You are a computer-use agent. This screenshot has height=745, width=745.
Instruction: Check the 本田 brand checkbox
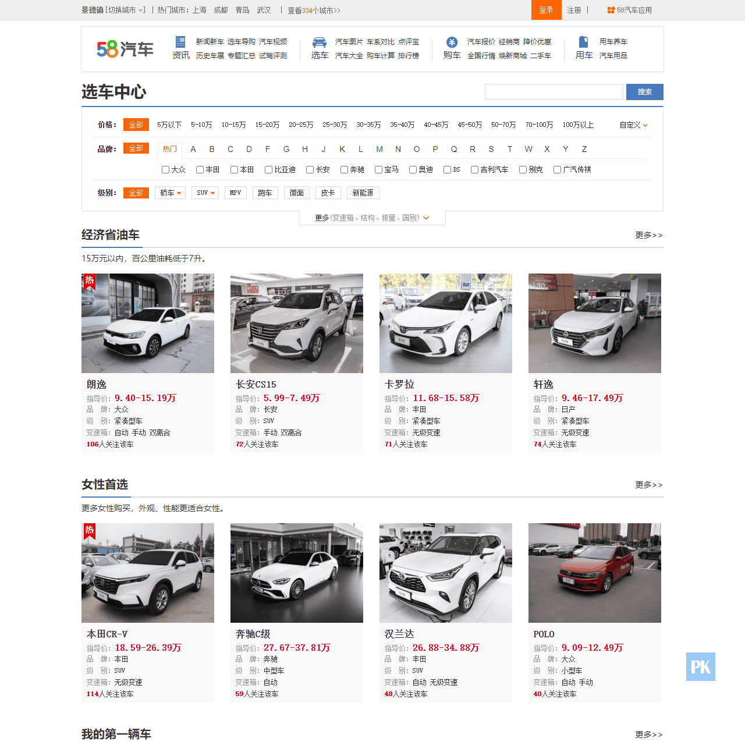point(234,169)
